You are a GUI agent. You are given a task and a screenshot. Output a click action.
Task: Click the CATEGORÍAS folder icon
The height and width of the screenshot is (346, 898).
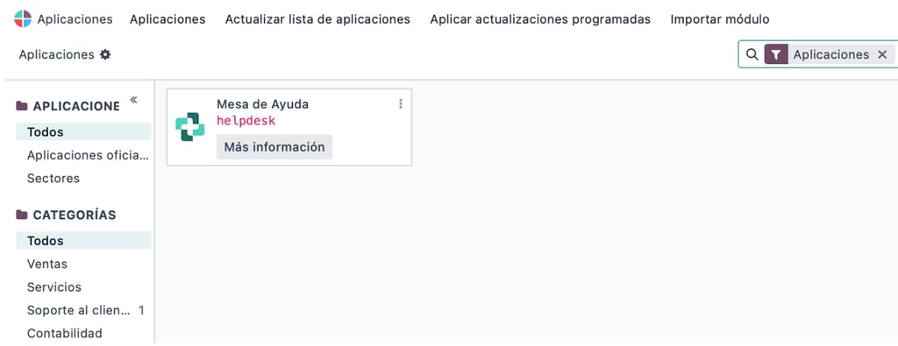22,215
